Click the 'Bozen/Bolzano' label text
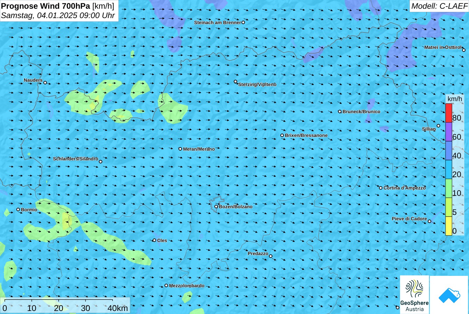 [x=236, y=207]
